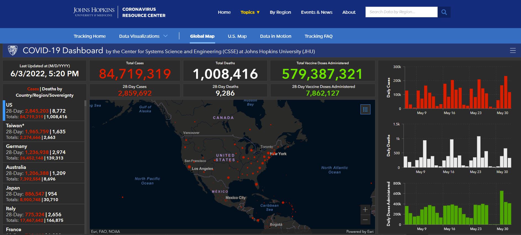Click the COVID-19 Dashboard title
Screen dimensions: 521x235
[x=63, y=50]
